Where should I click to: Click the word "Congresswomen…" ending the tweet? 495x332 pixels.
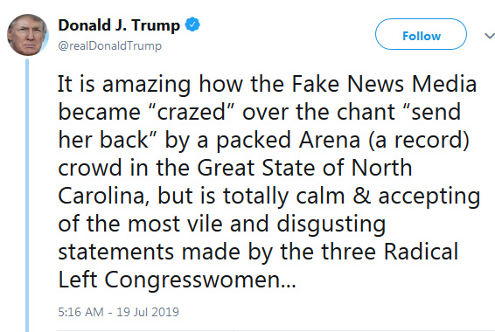(200, 280)
